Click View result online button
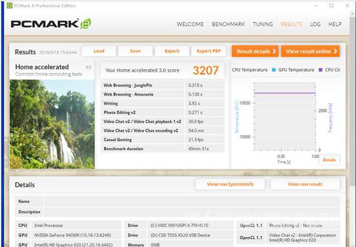This screenshot has width=356, height=247. click(310, 51)
